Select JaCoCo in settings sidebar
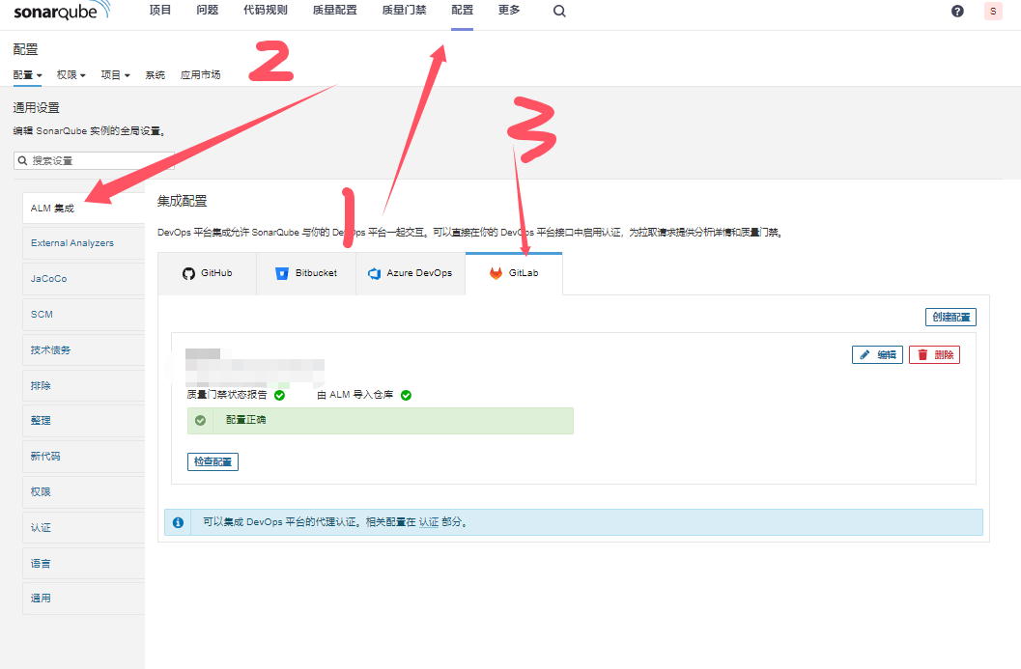 pos(84,279)
